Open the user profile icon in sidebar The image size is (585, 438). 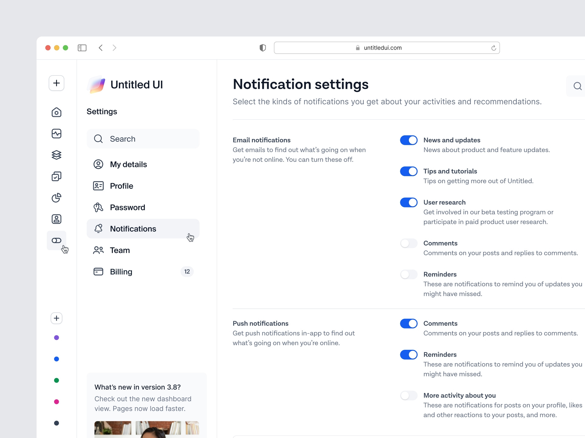point(56,219)
